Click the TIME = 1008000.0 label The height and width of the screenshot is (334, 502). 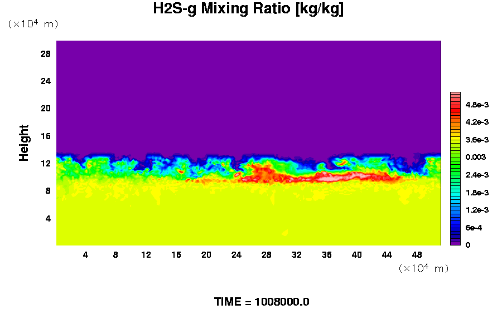click(262, 302)
